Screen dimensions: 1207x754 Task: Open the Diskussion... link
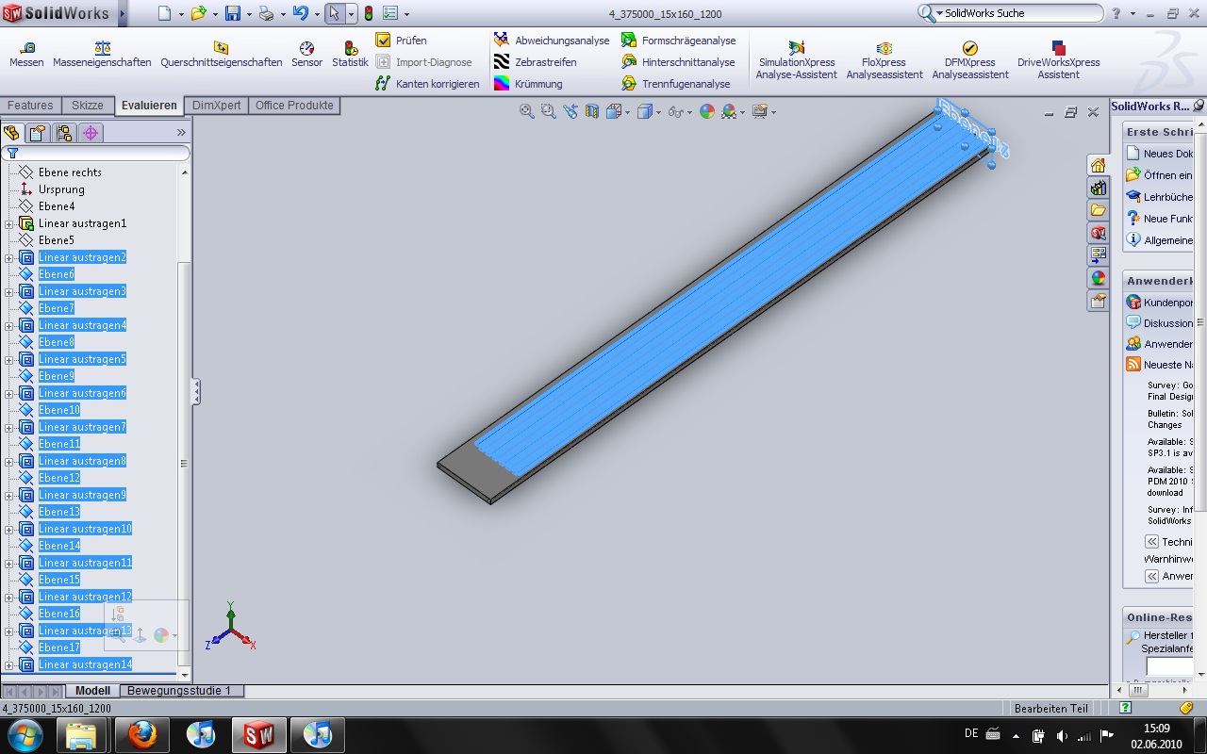coord(1160,323)
